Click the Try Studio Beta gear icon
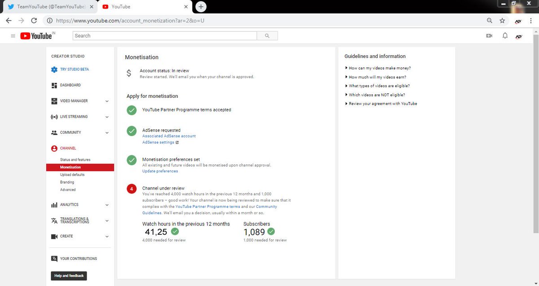The height and width of the screenshot is (286, 539). (x=54, y=70)
